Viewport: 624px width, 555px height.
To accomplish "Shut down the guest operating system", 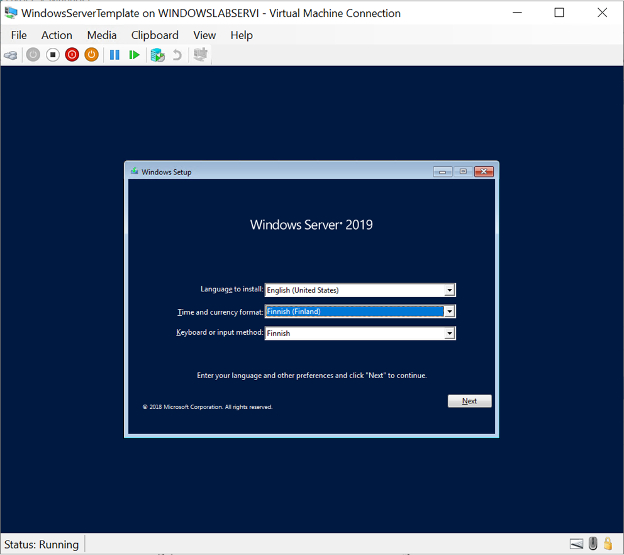I will (72, 55).
